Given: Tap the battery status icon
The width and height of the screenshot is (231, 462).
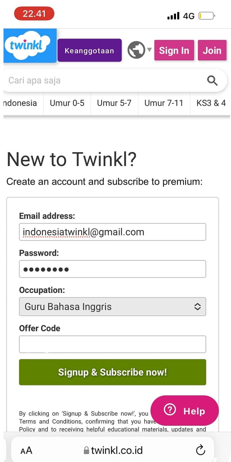Looking at the screenshot, I should pos(207,16).
